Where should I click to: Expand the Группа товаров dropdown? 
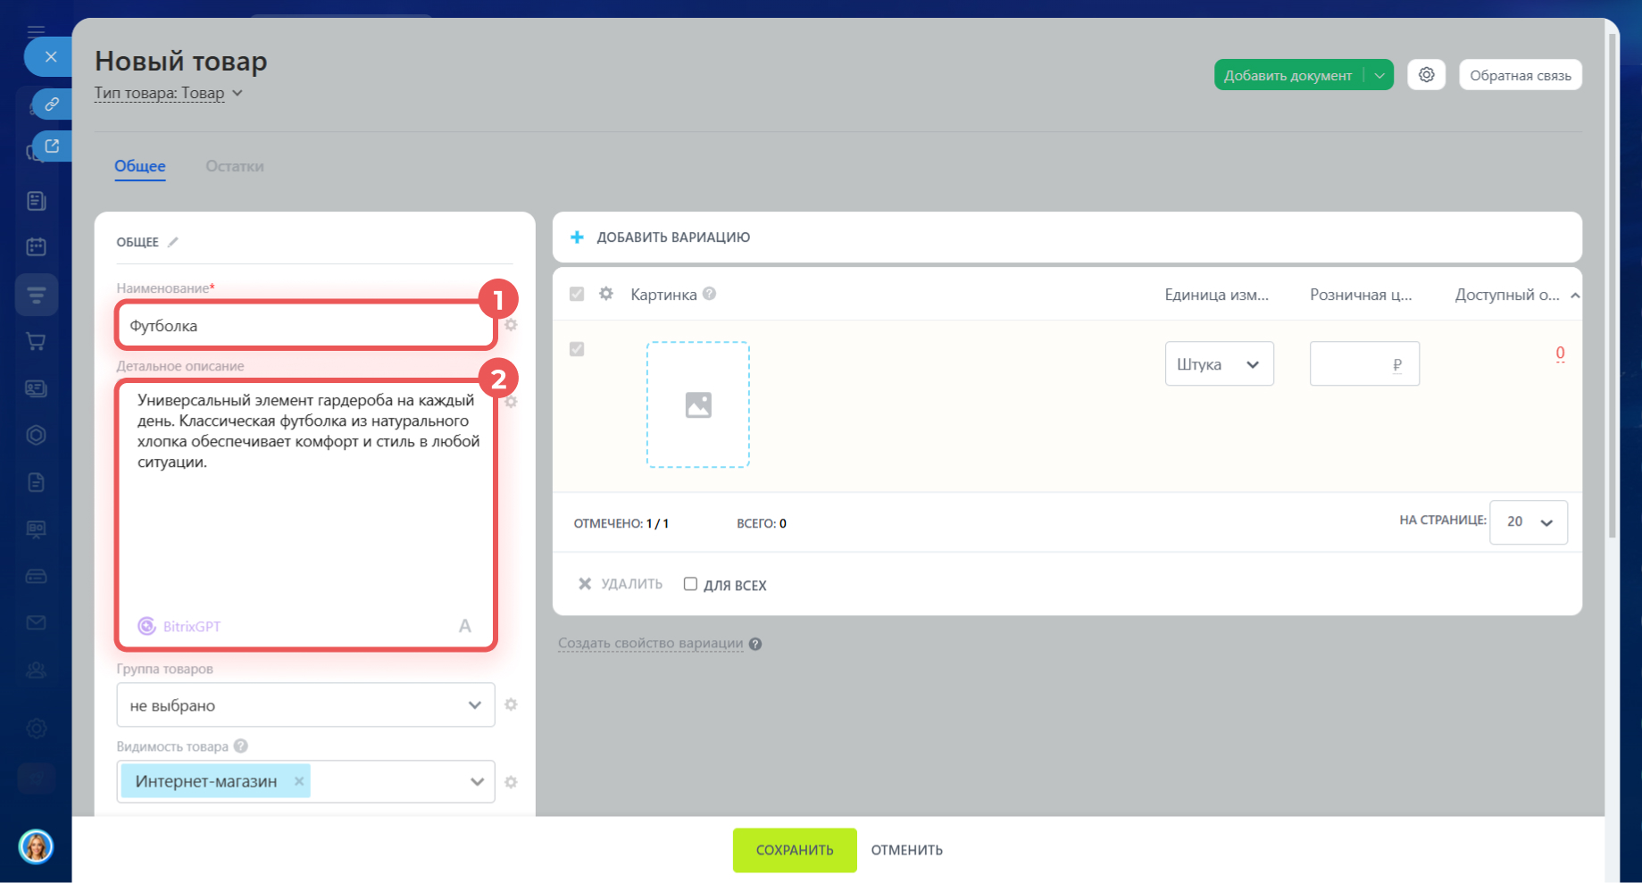(x=305, y=705)
